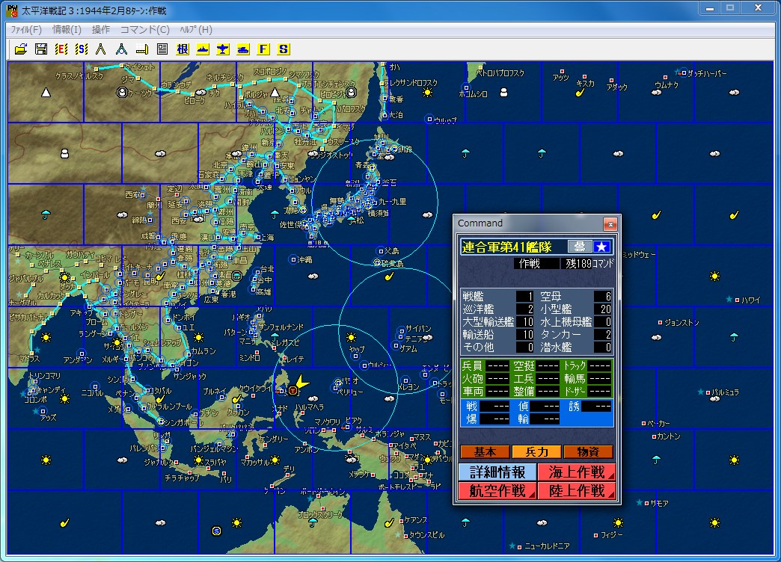Viewport: 781px width, 562px height.
Task: Click the 詳細情報 button
Action: [497, 472]
